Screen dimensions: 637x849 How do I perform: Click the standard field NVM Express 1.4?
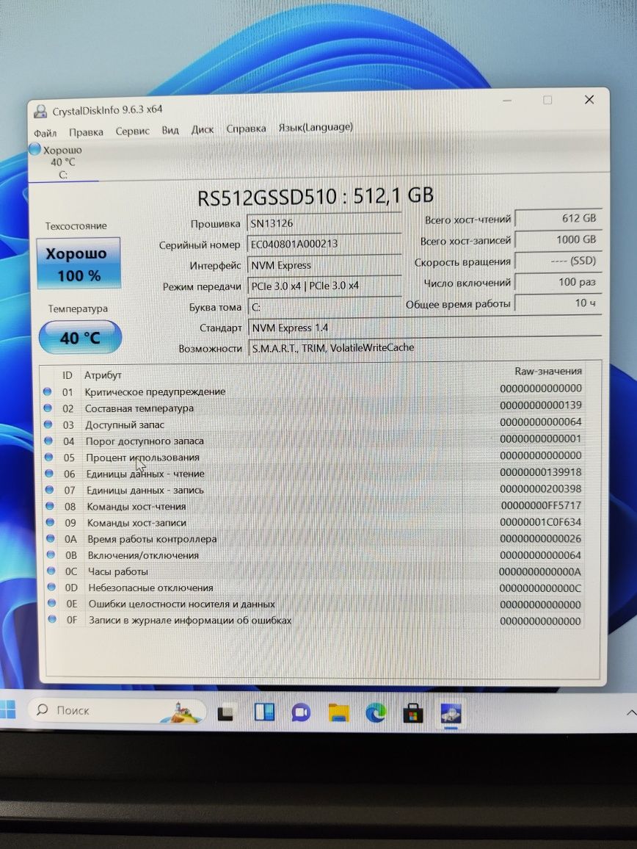(x=424, y=327)
